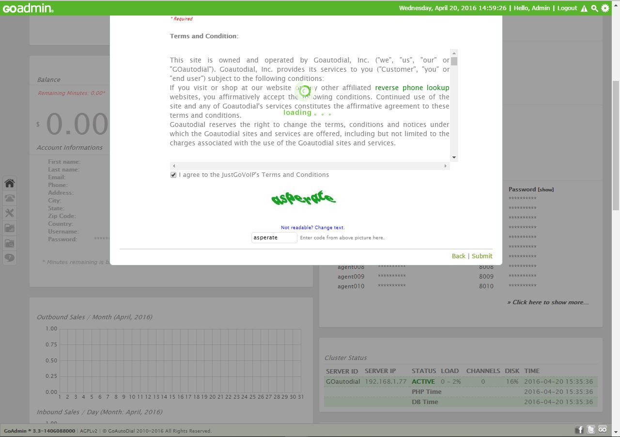Screen dimensions: 620x437
Task: Click the Logout link
Action: coord(567,8)
